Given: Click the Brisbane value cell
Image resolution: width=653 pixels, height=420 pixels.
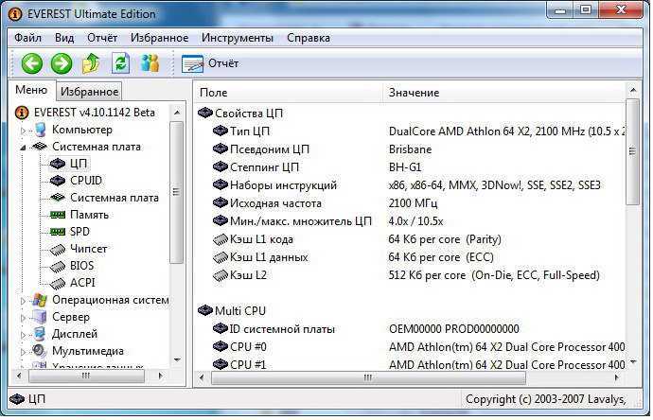Looking at the screenshot, I should pyautogui.click(x=410, y=149).
